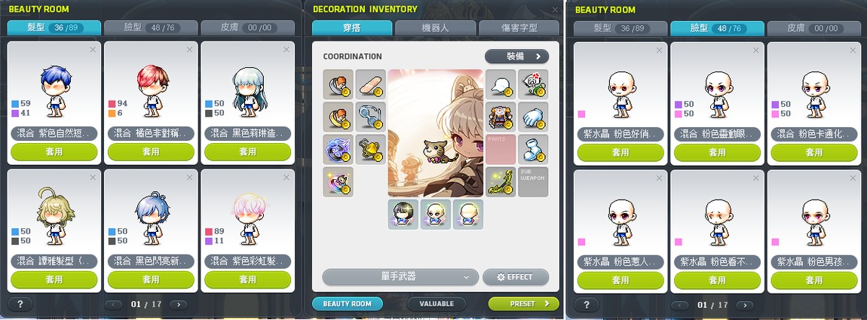Expand the 裝備 equipment arrow button
Viewport: 867px width, 320px height.
[x=517, y=56]
